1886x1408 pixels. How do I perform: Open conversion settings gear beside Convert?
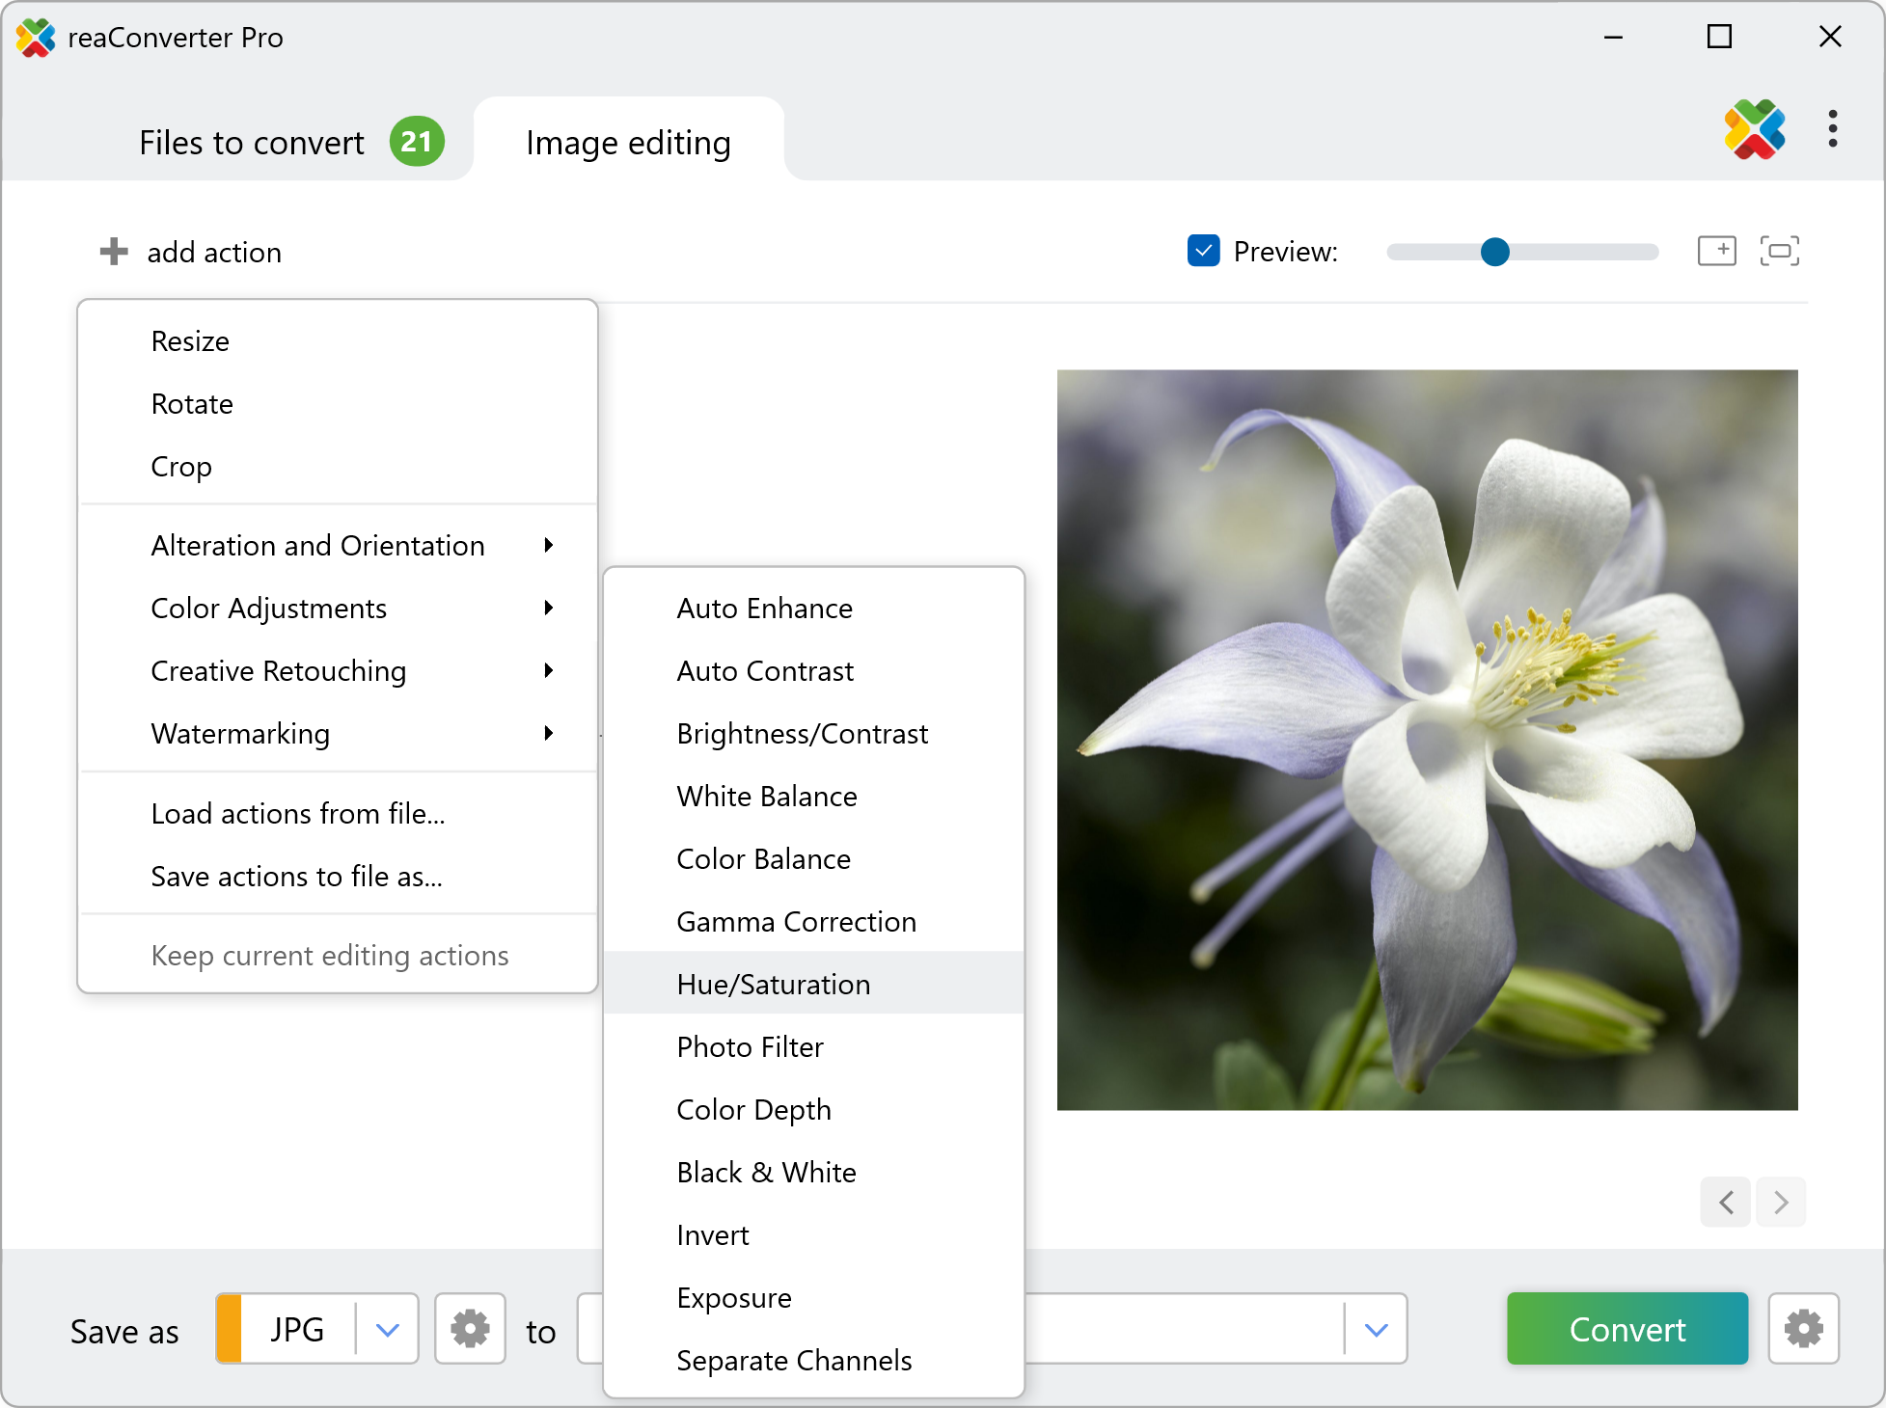(x=1803, y=1329)
